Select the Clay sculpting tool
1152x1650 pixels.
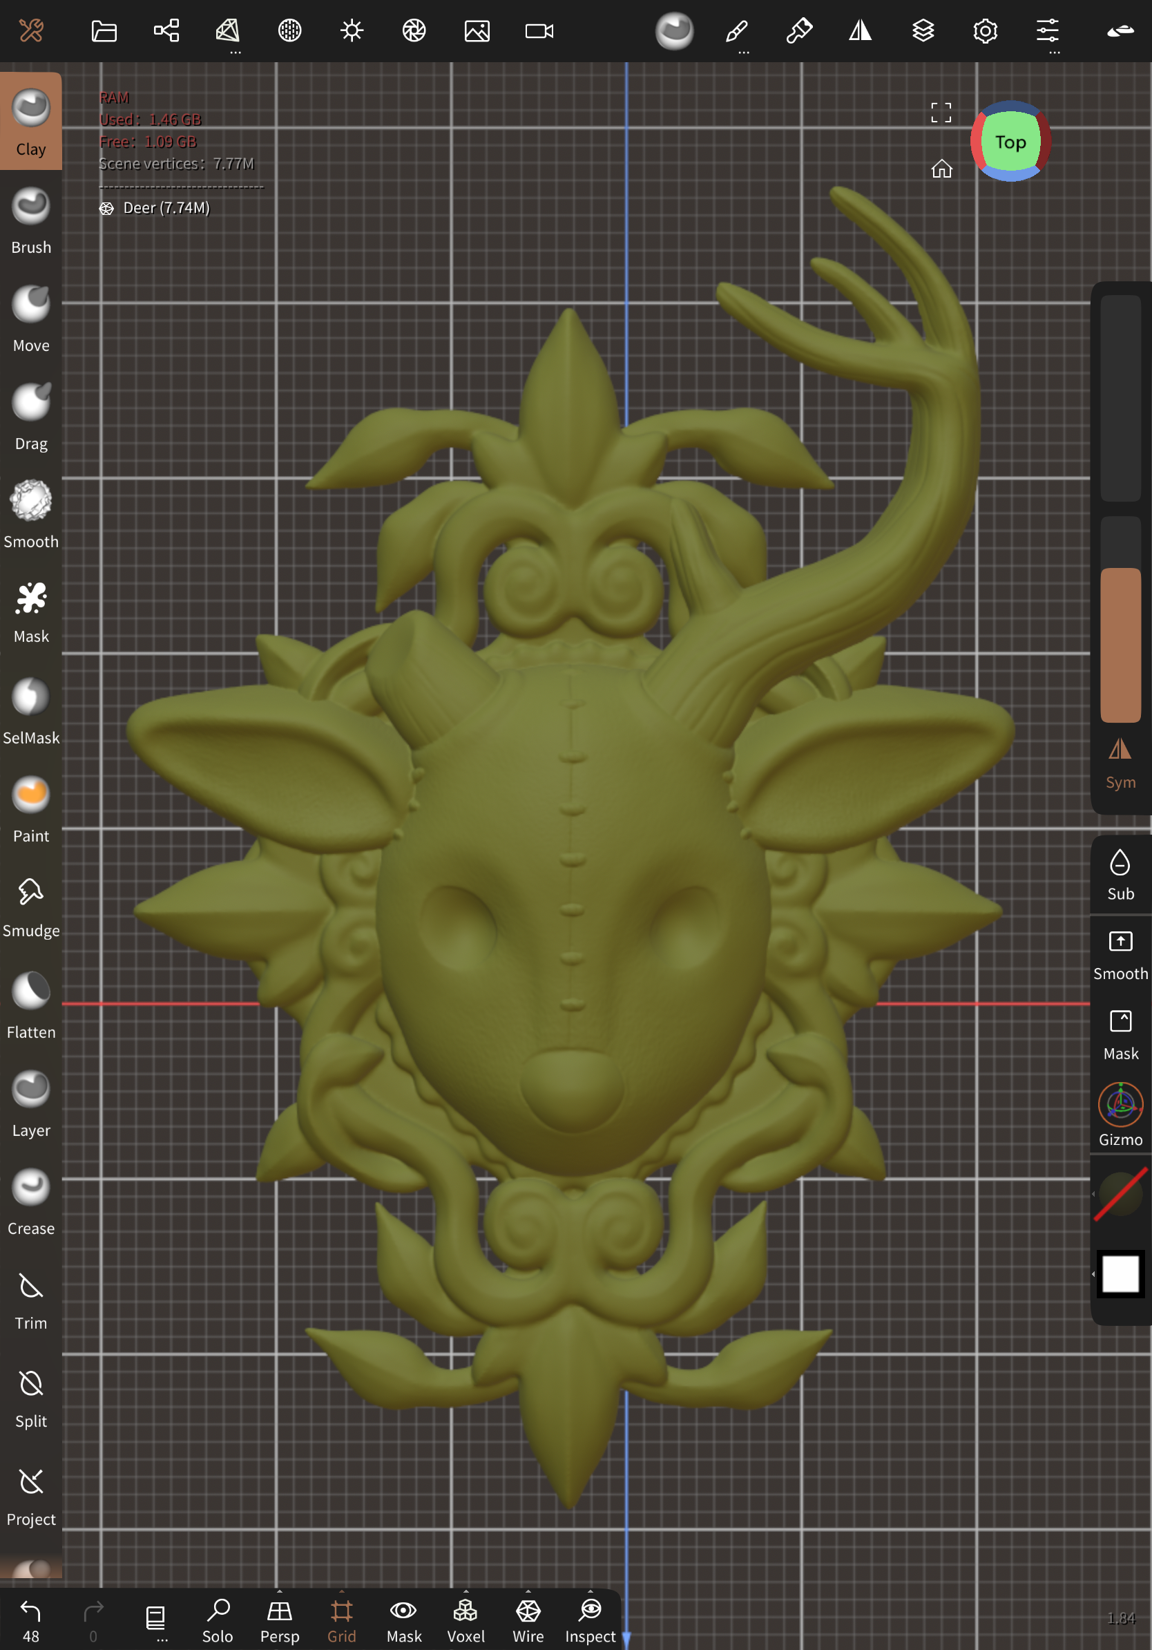[x=30, y=119]
